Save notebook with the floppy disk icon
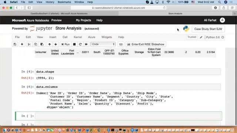This screenshot has height=133, width=237. pos(15,44)
